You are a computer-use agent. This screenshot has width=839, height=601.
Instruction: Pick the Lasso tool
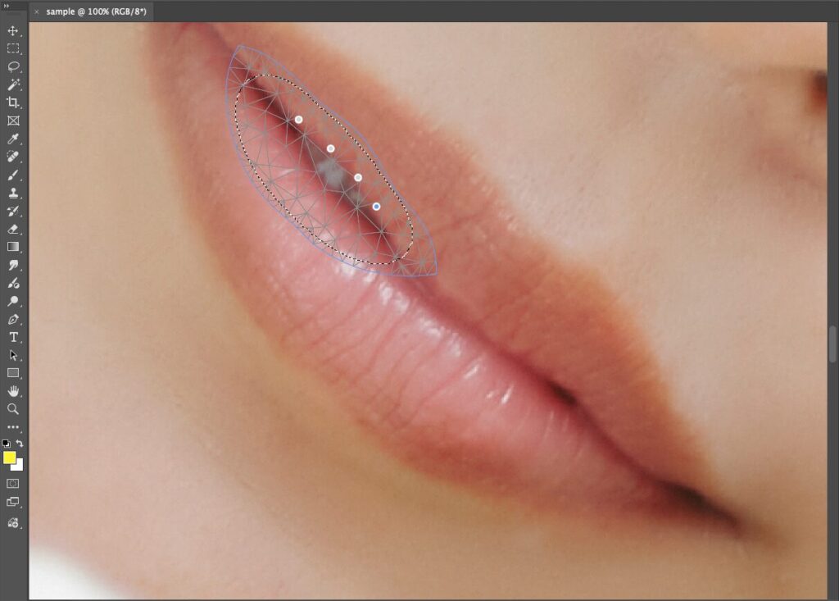[13, 66]
